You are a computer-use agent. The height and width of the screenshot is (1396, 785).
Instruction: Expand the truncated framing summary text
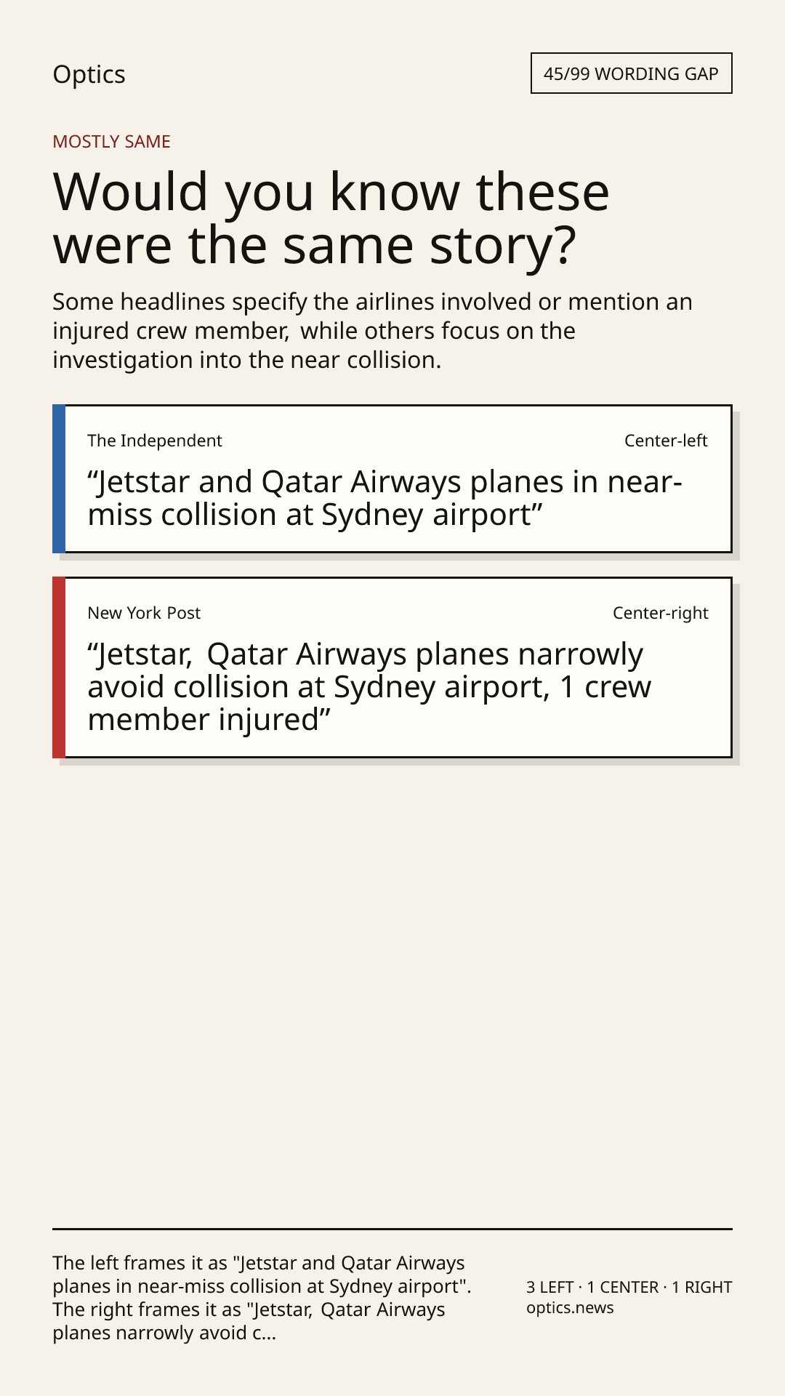(262, 1298)
